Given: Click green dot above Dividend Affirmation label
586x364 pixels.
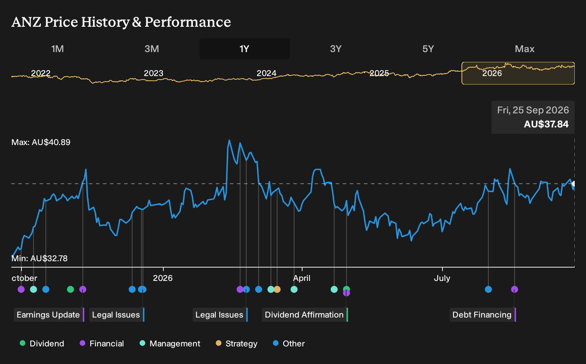Looking at the screenshot, I should click(x=347, y=288).
